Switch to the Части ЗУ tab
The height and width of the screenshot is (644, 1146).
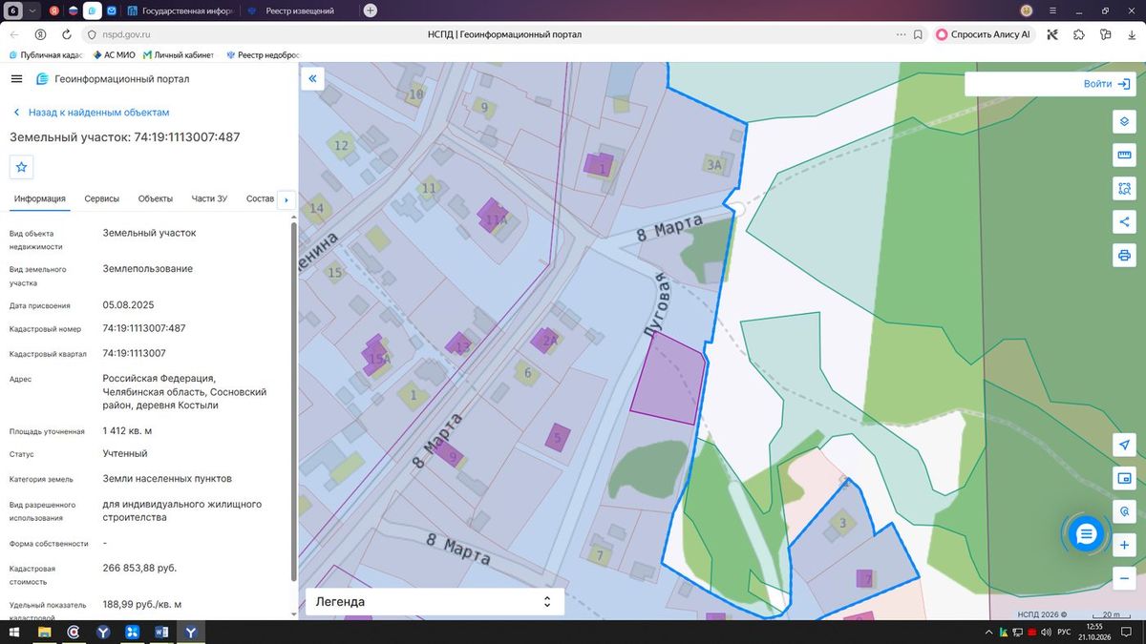pos(209,198)
